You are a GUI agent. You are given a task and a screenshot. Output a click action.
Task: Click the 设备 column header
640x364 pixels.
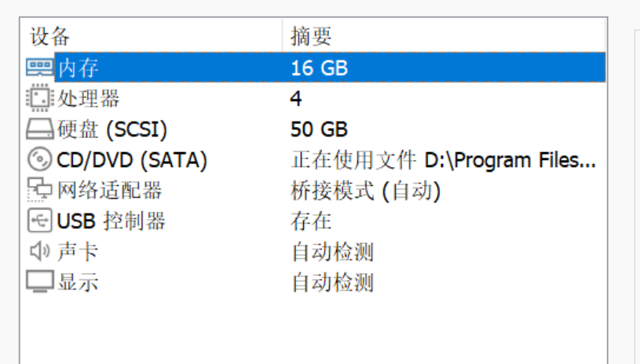tap(51, 36)
